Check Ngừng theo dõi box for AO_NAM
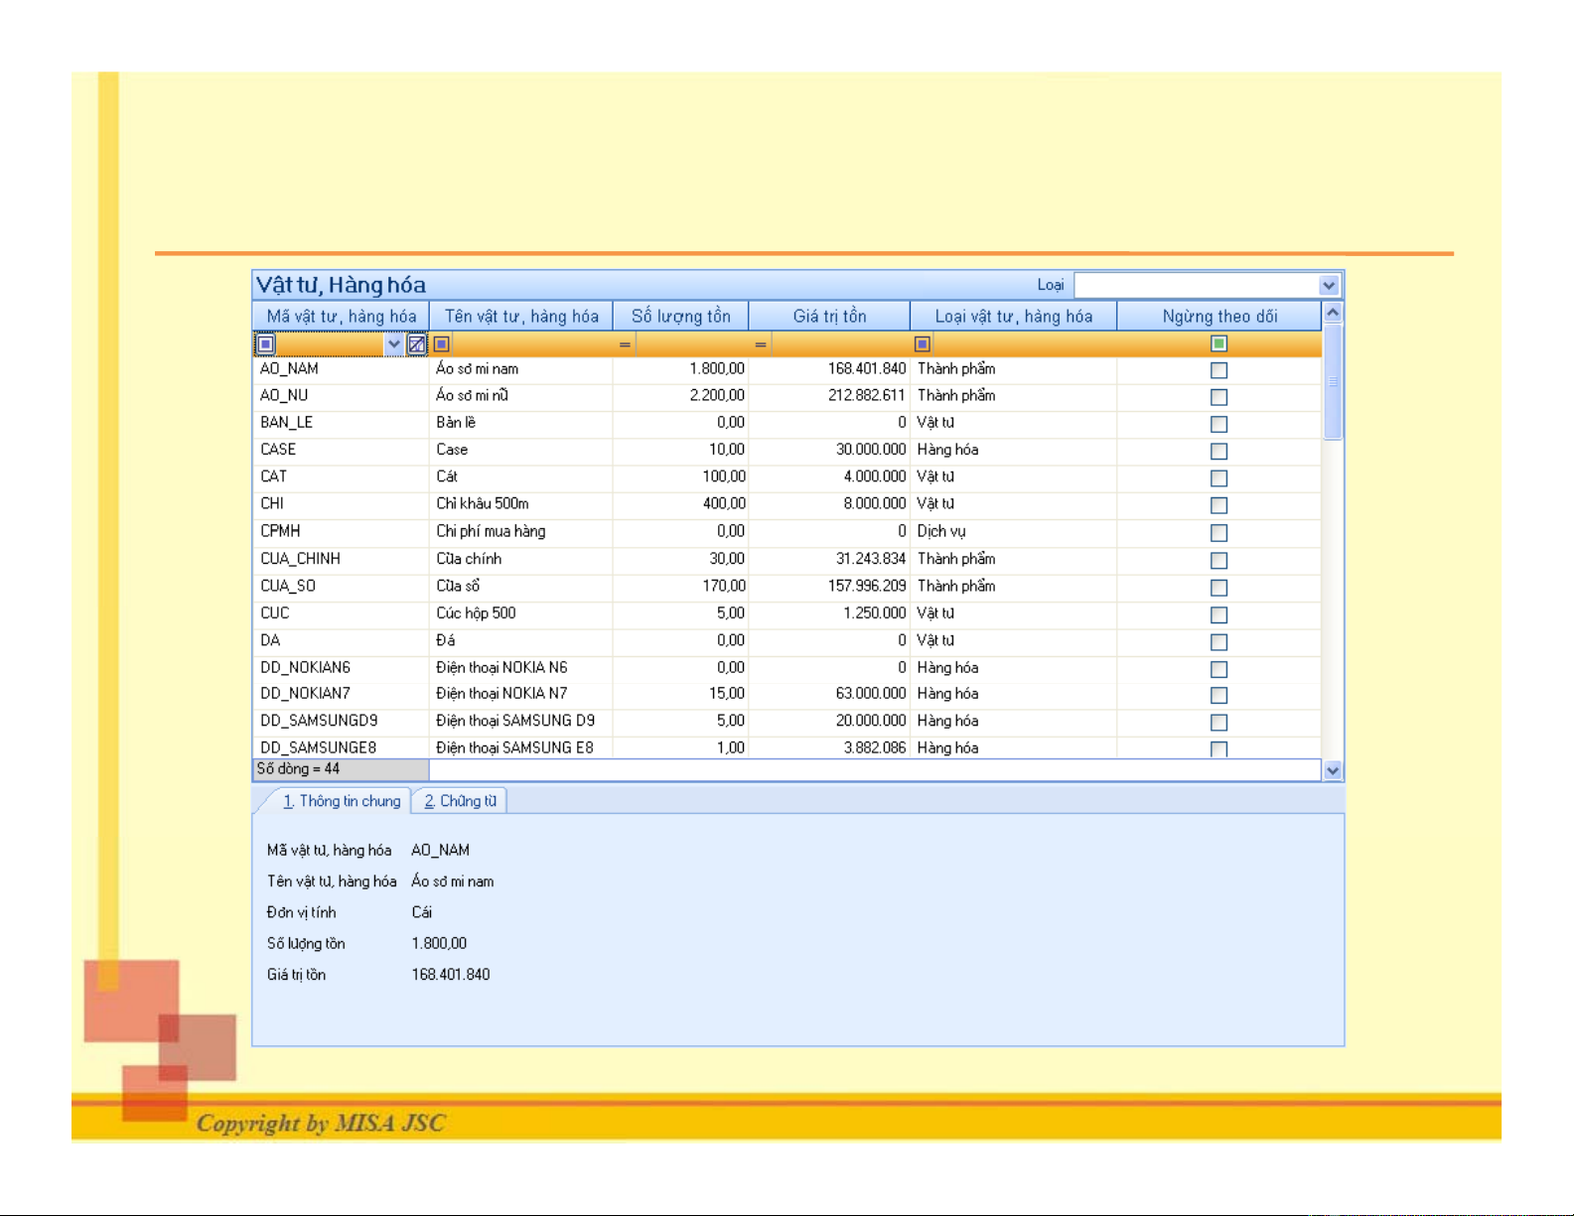The image size is (1574, 1216). 1218,370
